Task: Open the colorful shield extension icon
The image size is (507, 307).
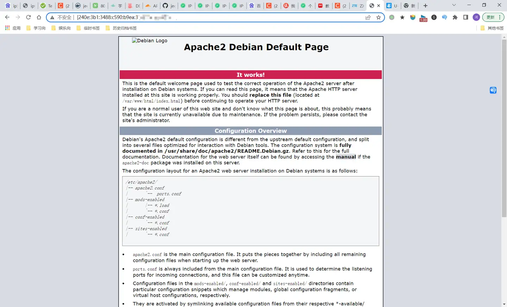Action: (413, 17)
